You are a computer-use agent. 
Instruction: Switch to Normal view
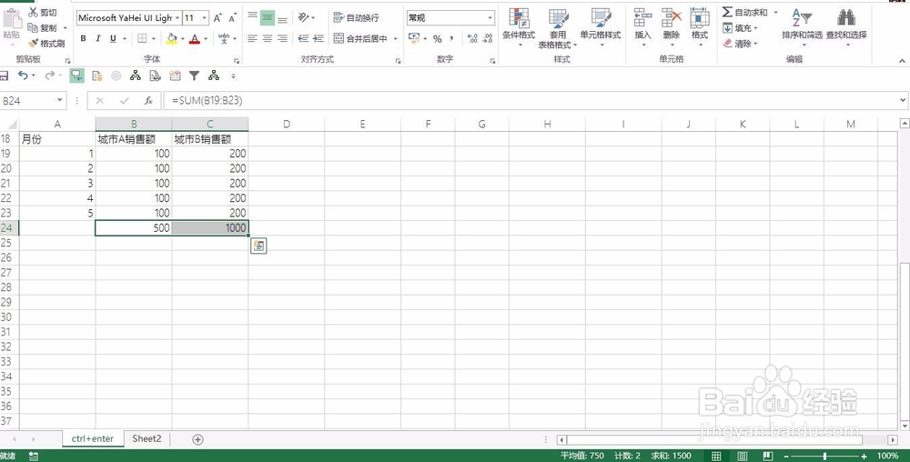[x=716, y=456]
